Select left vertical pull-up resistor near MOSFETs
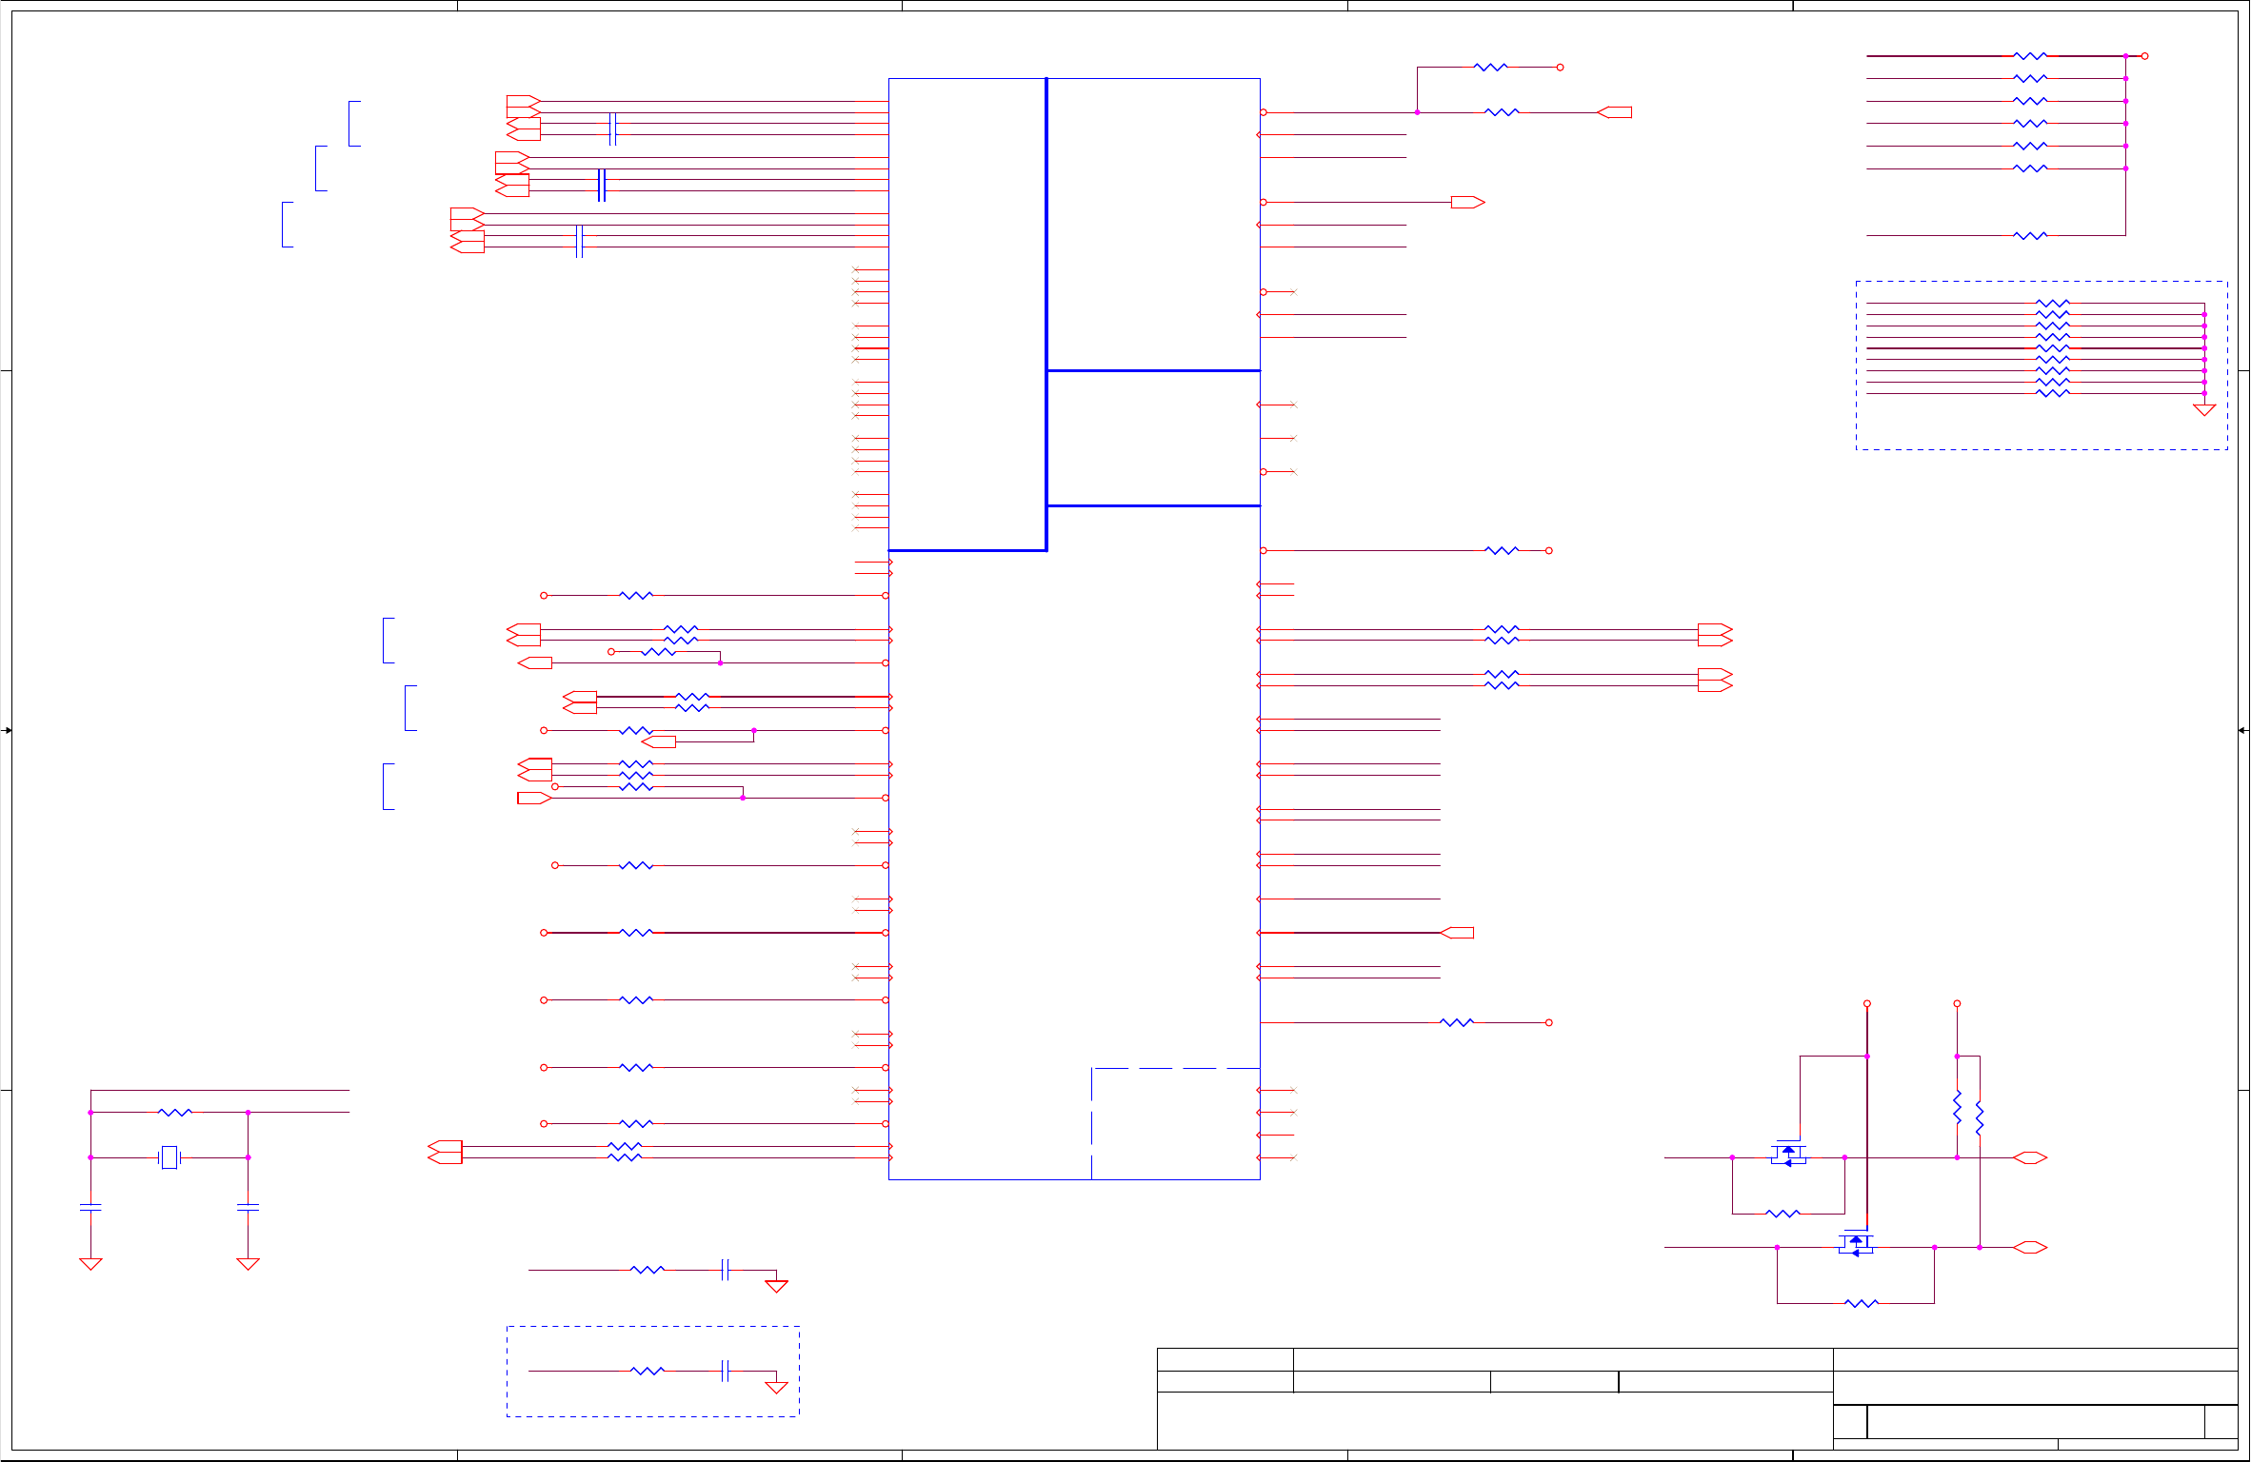Viewport: 2251px width, 1462px height. 1957,1108
